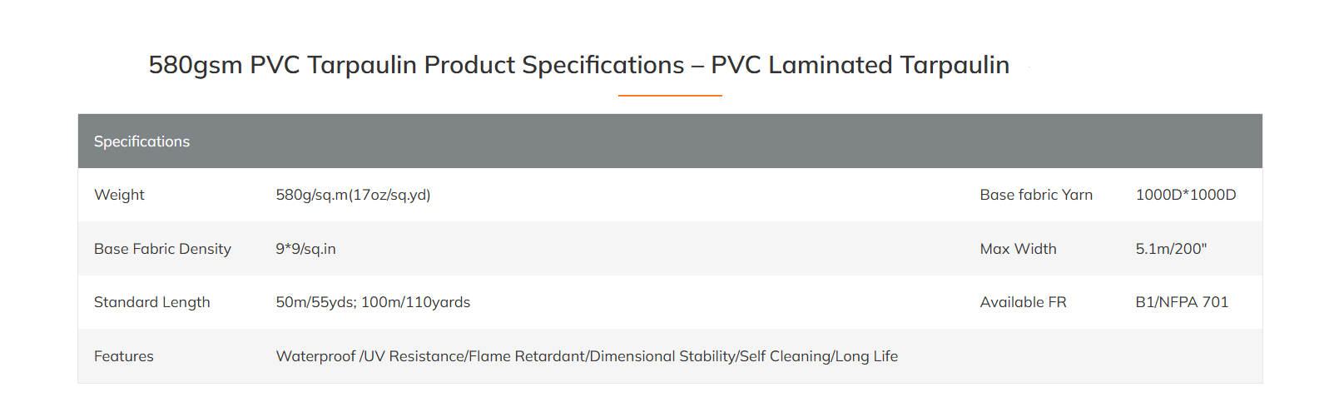Click the Available FR label

(1023, 302)
